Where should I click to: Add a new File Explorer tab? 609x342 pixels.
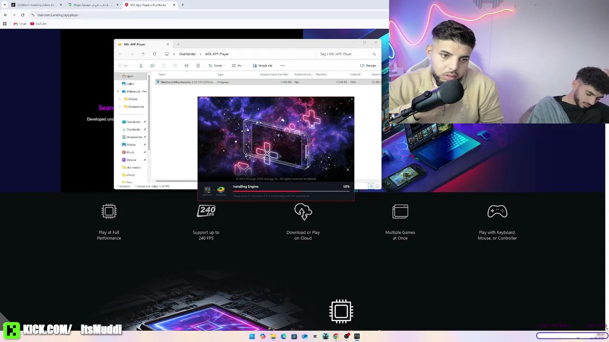point(178,44)
